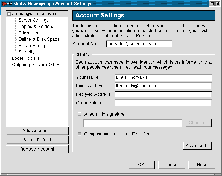Focus the Organization input field
The image size is (222, 176).
[163, 103]
